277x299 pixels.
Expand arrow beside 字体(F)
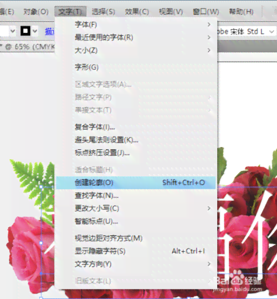coord(209,24)
